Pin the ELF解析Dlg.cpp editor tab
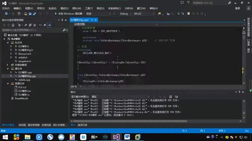 [92, 20]
